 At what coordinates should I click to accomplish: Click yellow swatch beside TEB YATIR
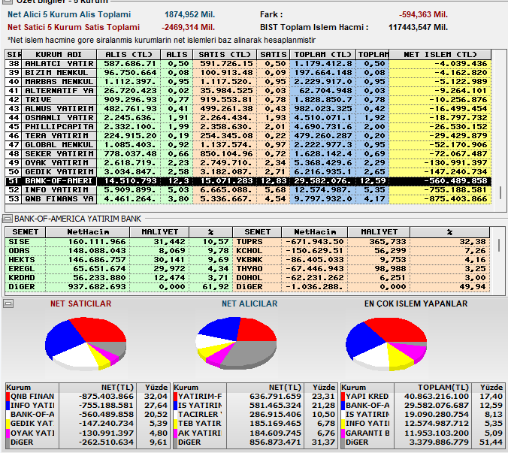coord(176,424)
